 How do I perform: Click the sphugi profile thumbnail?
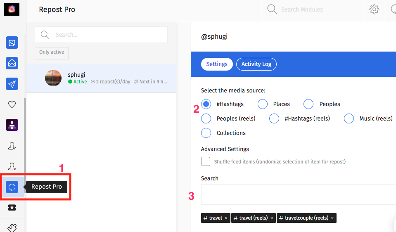pyautogui.click(x=53, y=78)
